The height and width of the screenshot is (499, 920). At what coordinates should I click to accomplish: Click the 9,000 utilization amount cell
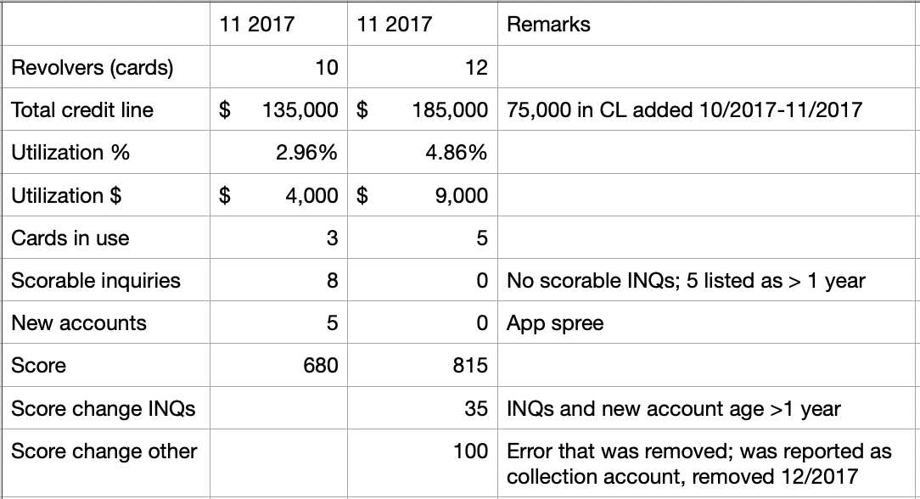(422, 196)
